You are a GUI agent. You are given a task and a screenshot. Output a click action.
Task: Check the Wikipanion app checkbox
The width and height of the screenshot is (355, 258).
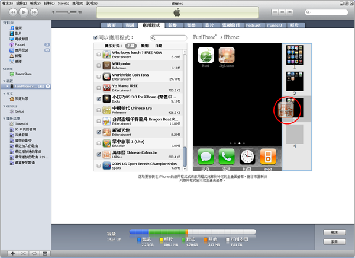tap(99, 66)
